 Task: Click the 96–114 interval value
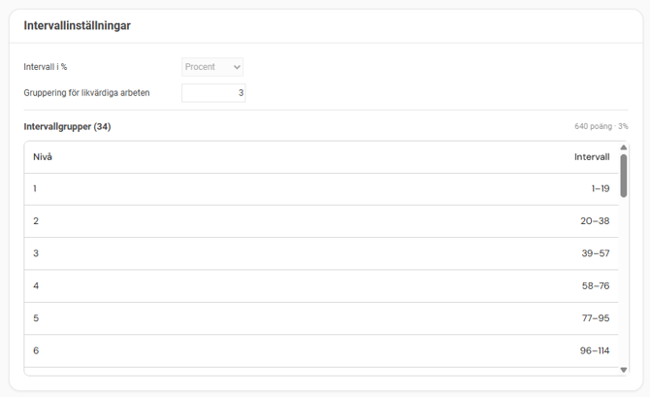pyautogui.click(x=595, y=350)
